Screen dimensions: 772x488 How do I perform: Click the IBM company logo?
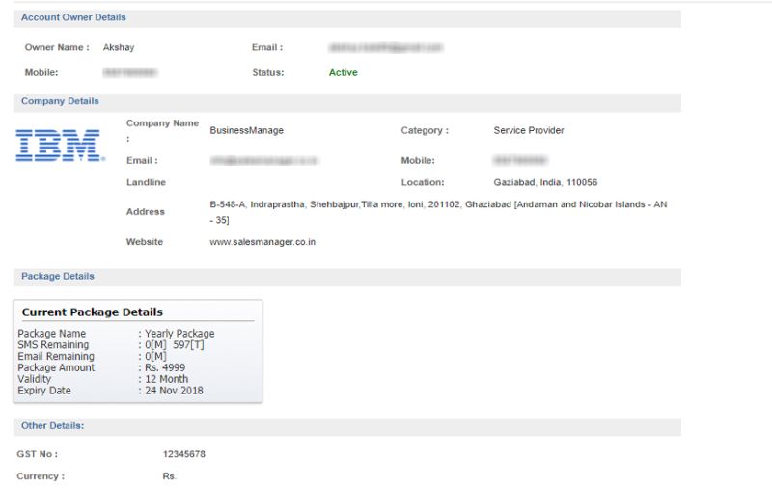[60, 145]
